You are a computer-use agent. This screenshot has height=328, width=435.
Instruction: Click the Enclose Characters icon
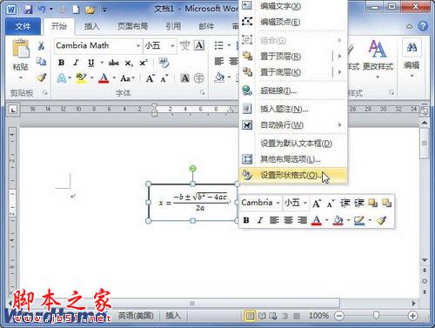(x=198, y=78)
